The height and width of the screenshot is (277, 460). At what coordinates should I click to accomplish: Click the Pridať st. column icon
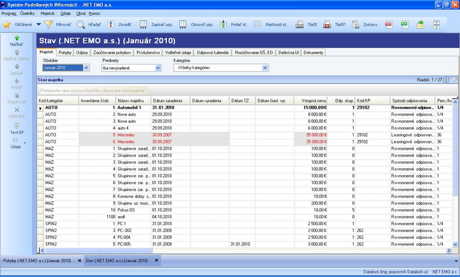click(223, 25)
